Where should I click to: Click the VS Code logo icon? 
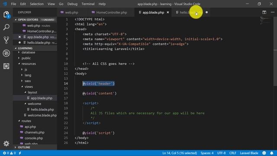coord(5,4)
